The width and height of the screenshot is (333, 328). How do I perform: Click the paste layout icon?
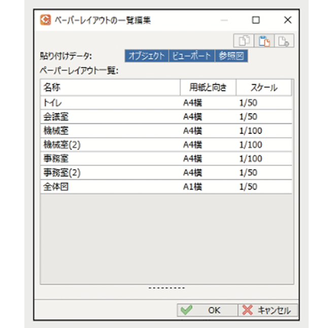pyautogui.click(x=264, y=41)
